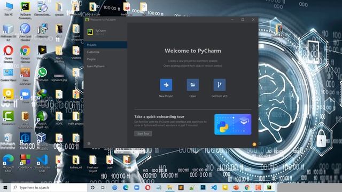Click the Camtasia taskbar icon
This screenshot has height=192, width=342.
click(x=258, y=187)
